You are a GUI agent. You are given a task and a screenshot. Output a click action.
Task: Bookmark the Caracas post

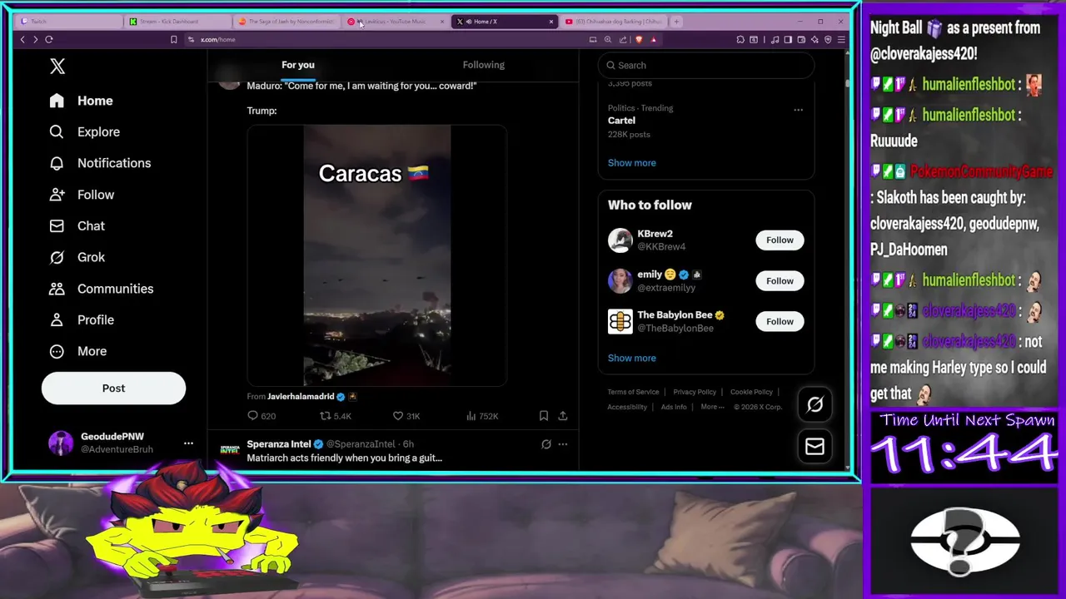pyautogui.click(x=543, y=416)
